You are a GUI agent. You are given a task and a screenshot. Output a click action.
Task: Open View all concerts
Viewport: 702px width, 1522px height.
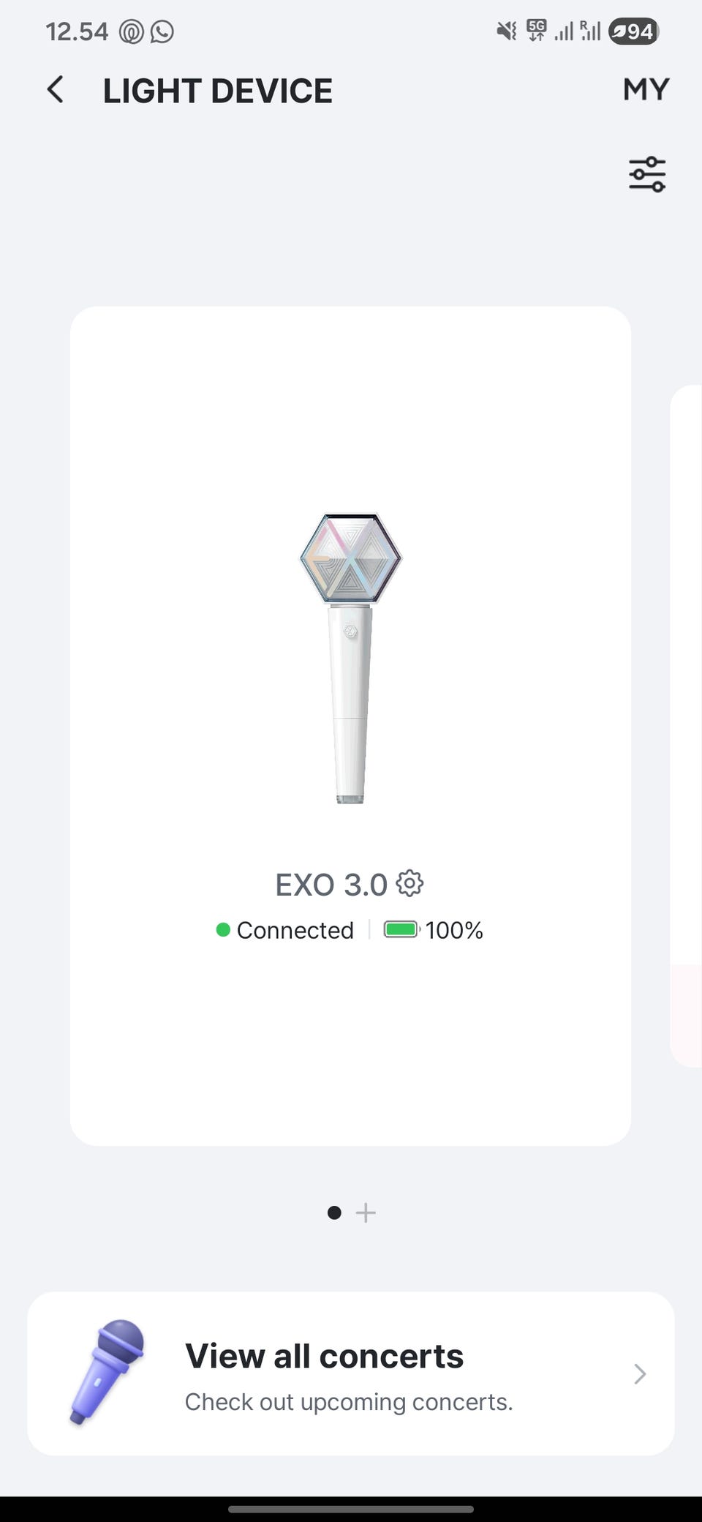(324, 1356)
